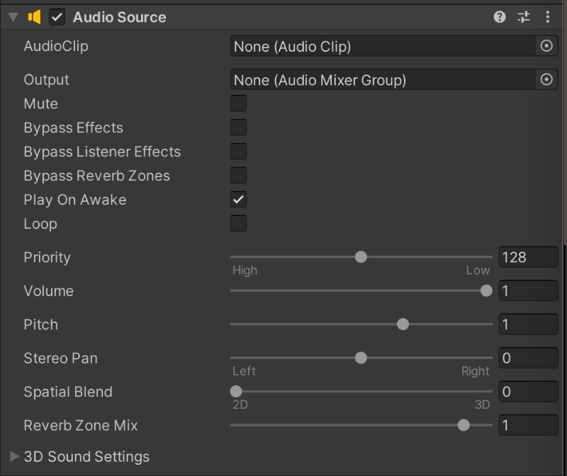The height and width of the screenshot is (476, 567).
Task: Collapse the Audio Source component foldout
Action: 13,17
